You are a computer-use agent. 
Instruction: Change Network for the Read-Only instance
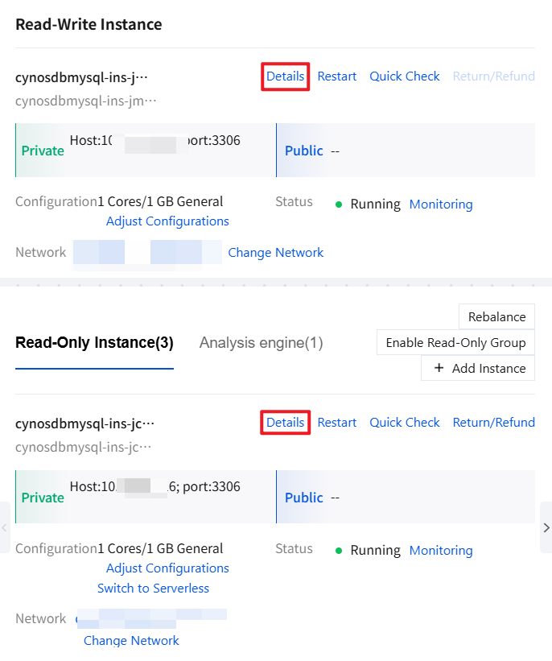click(131, 641)
